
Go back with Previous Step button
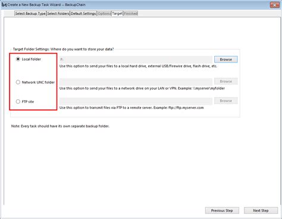pyautogui.click(x=222, y=211)
